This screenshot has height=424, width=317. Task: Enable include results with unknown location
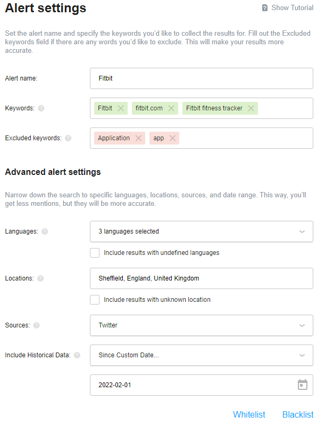click(x=95, y=300)
